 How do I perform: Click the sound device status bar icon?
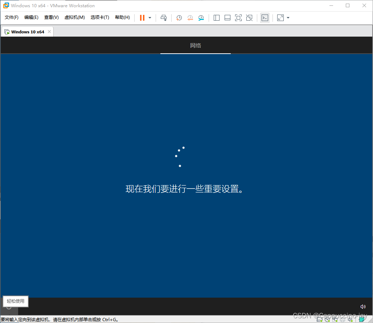coord(350,319)
